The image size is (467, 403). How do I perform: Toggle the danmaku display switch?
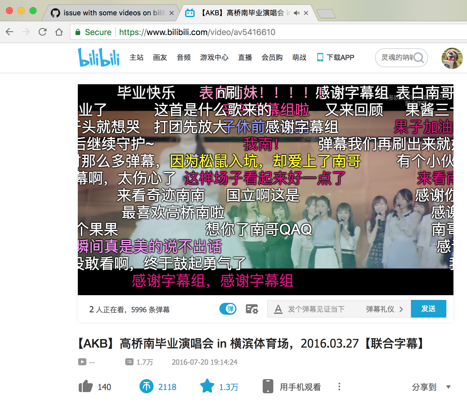tap(228, 309)
